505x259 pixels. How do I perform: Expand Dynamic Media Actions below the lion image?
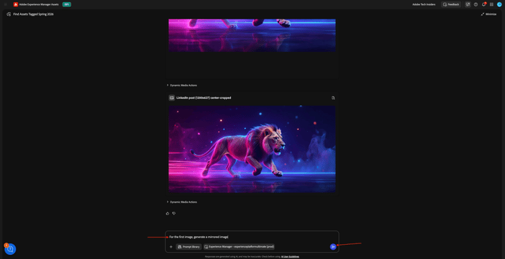[182, 202]
